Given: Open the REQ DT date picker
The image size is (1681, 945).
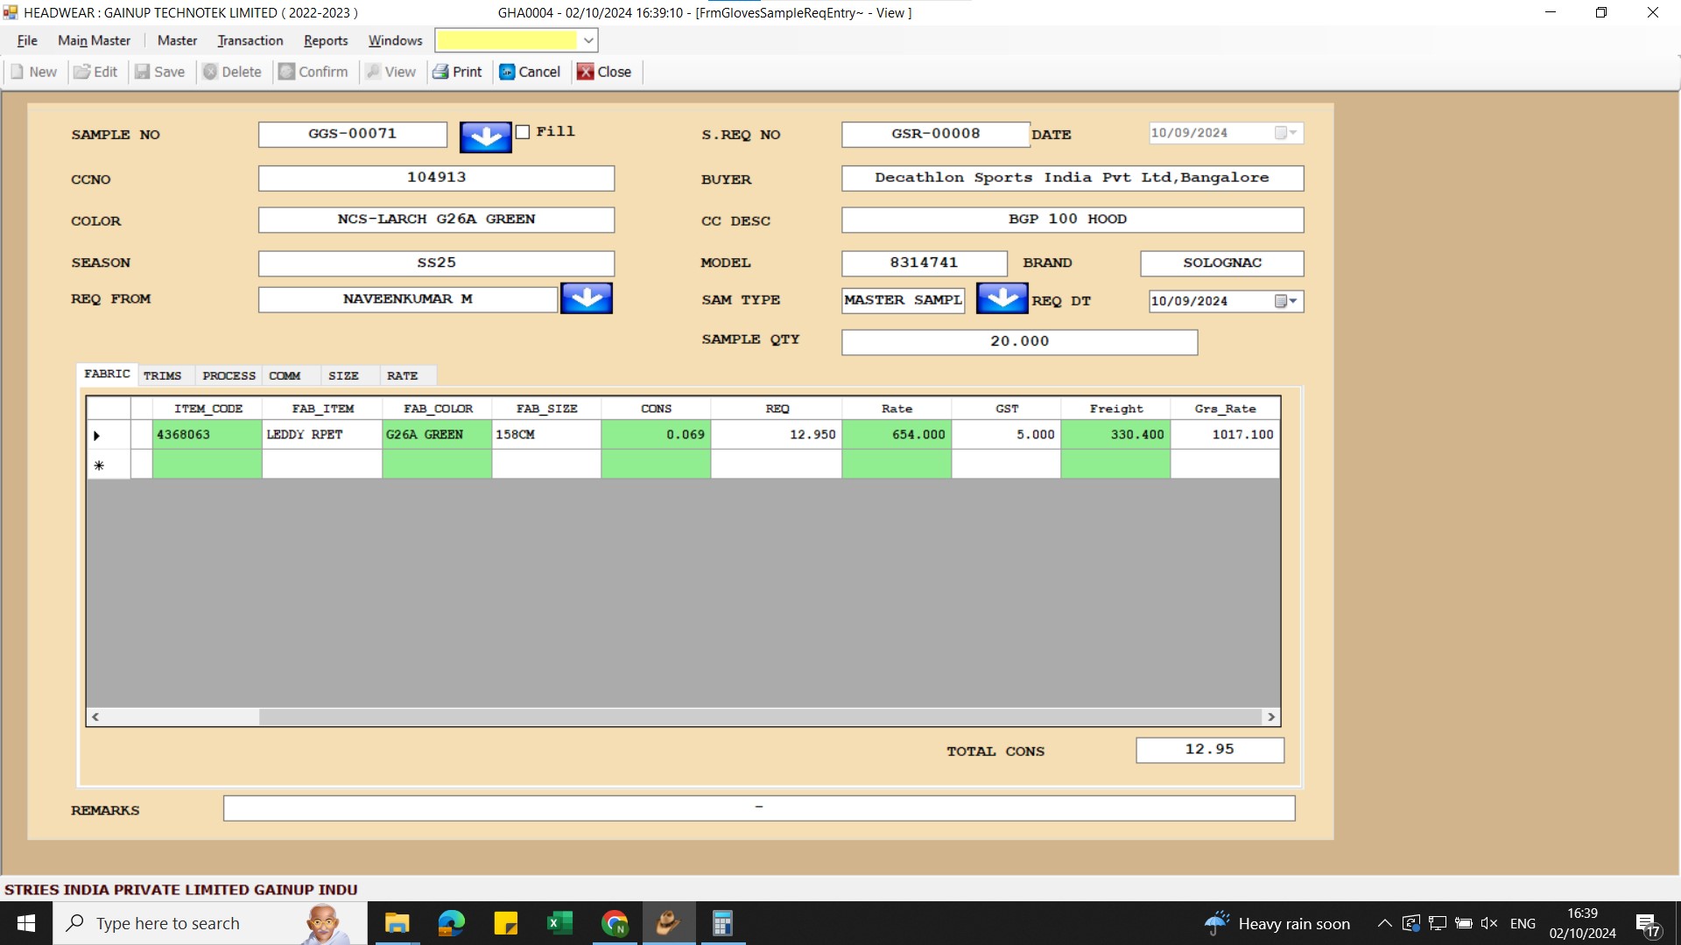Looking at the screenshot, I should tap(1285, 301).
